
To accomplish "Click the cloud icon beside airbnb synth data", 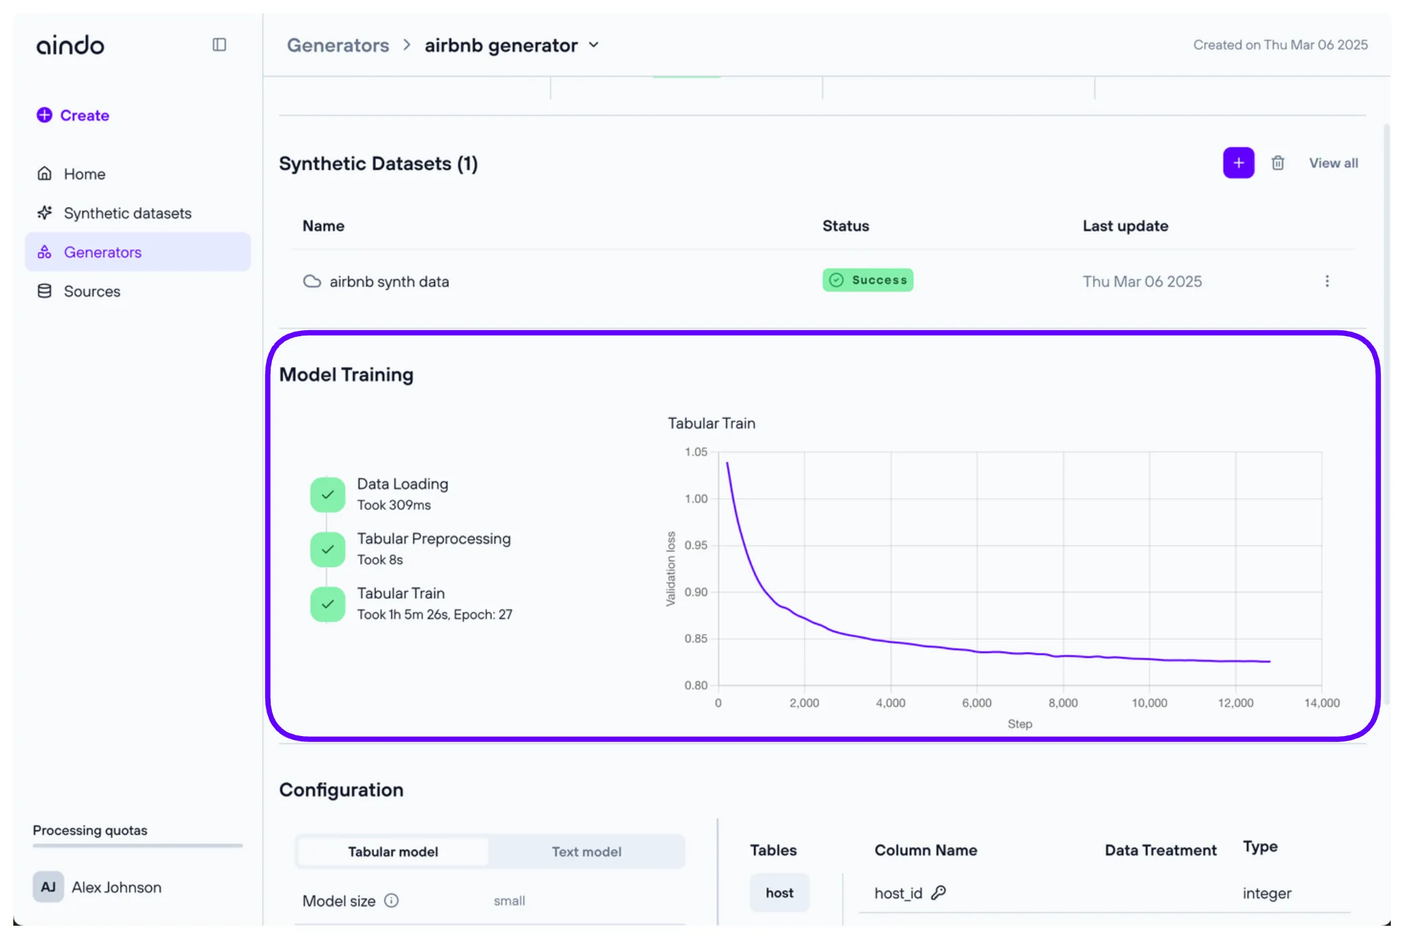I will point(312,281).
